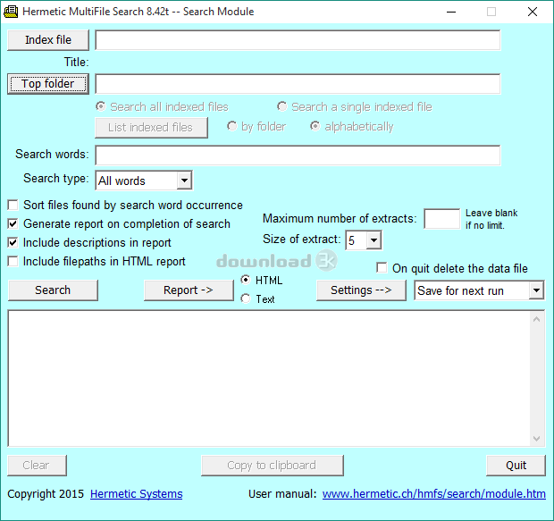Click the Settings --> button

coord(361,290)
